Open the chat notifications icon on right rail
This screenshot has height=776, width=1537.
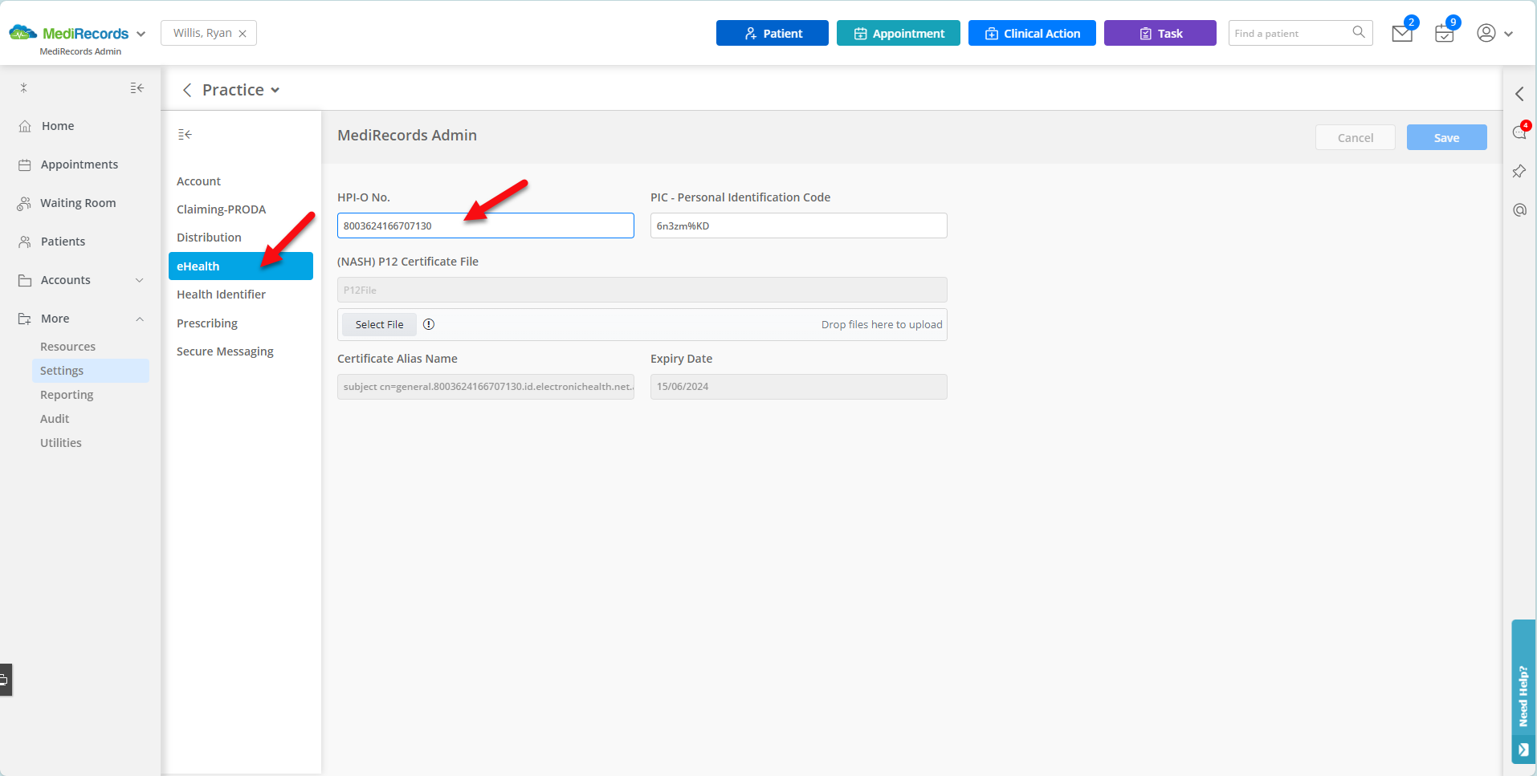[x=1519, y=132]
